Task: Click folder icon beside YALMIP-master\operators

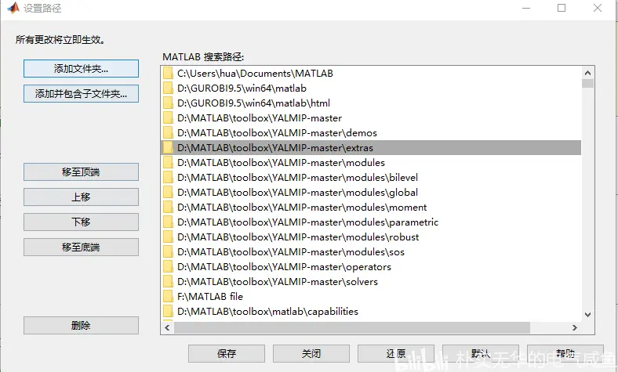Action: click(x=169, y=267)
